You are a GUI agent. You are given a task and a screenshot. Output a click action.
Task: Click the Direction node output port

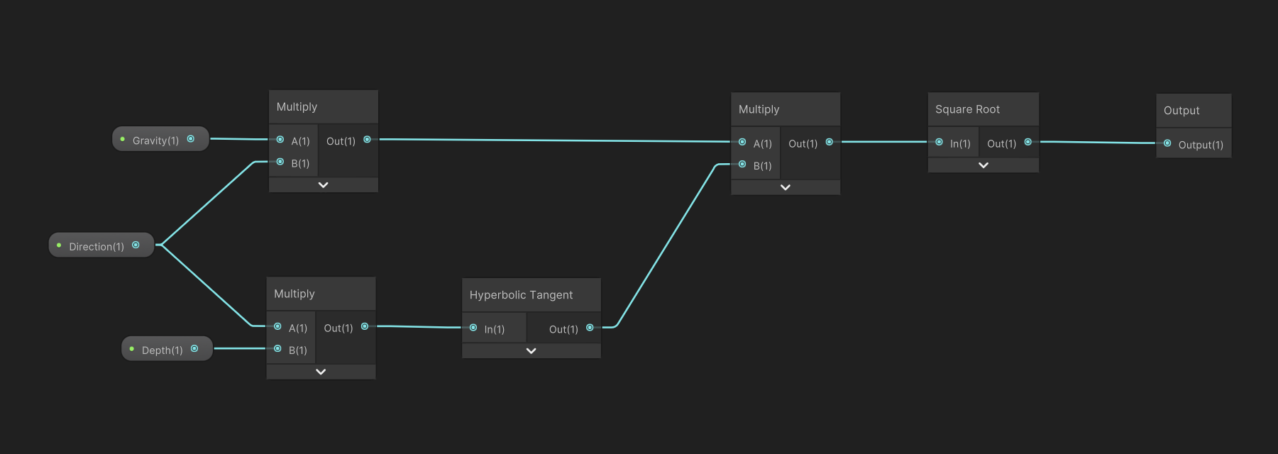pyautogui.click(x=136, y=245)
